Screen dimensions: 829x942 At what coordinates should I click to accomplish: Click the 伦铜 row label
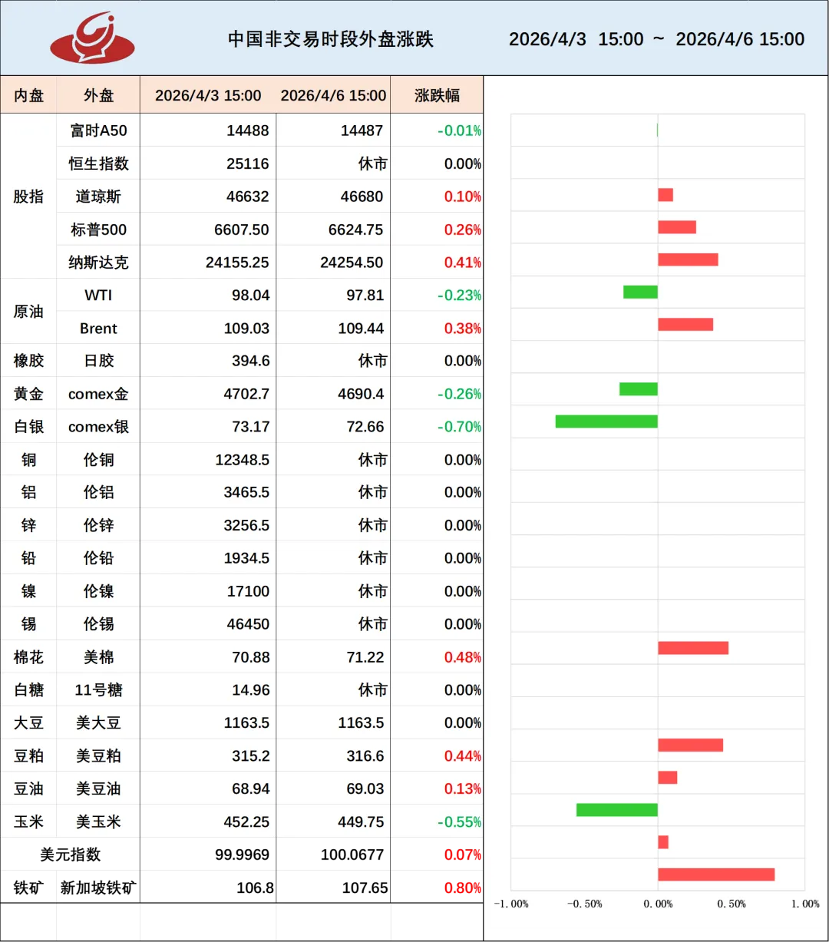point(98,460)
